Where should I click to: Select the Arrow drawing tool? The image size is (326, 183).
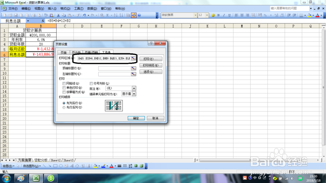pos(50,166)
